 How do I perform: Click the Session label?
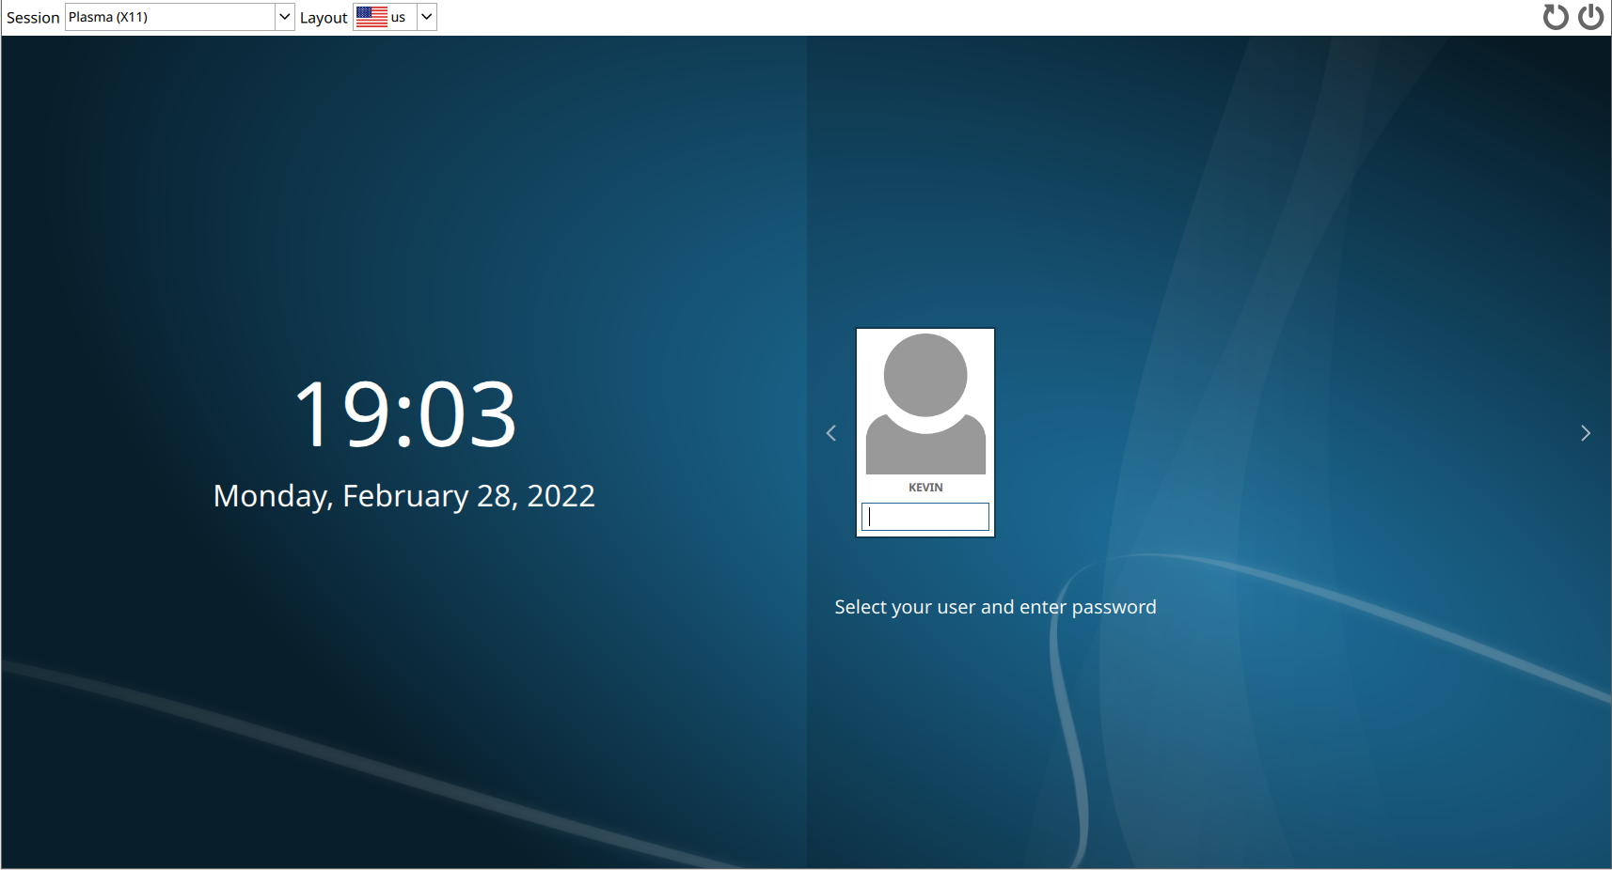[x=33, y=18]
